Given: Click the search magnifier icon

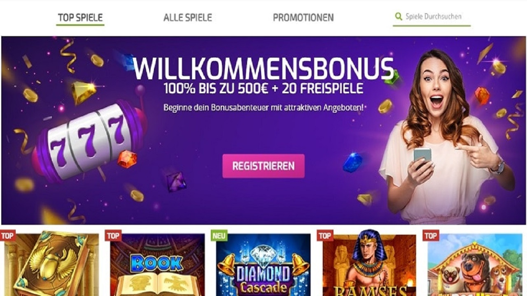Looking at the screenshot, I should 398,16.
